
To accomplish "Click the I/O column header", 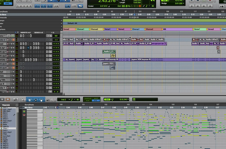I will pyautogui.click(x=53, y=32).
